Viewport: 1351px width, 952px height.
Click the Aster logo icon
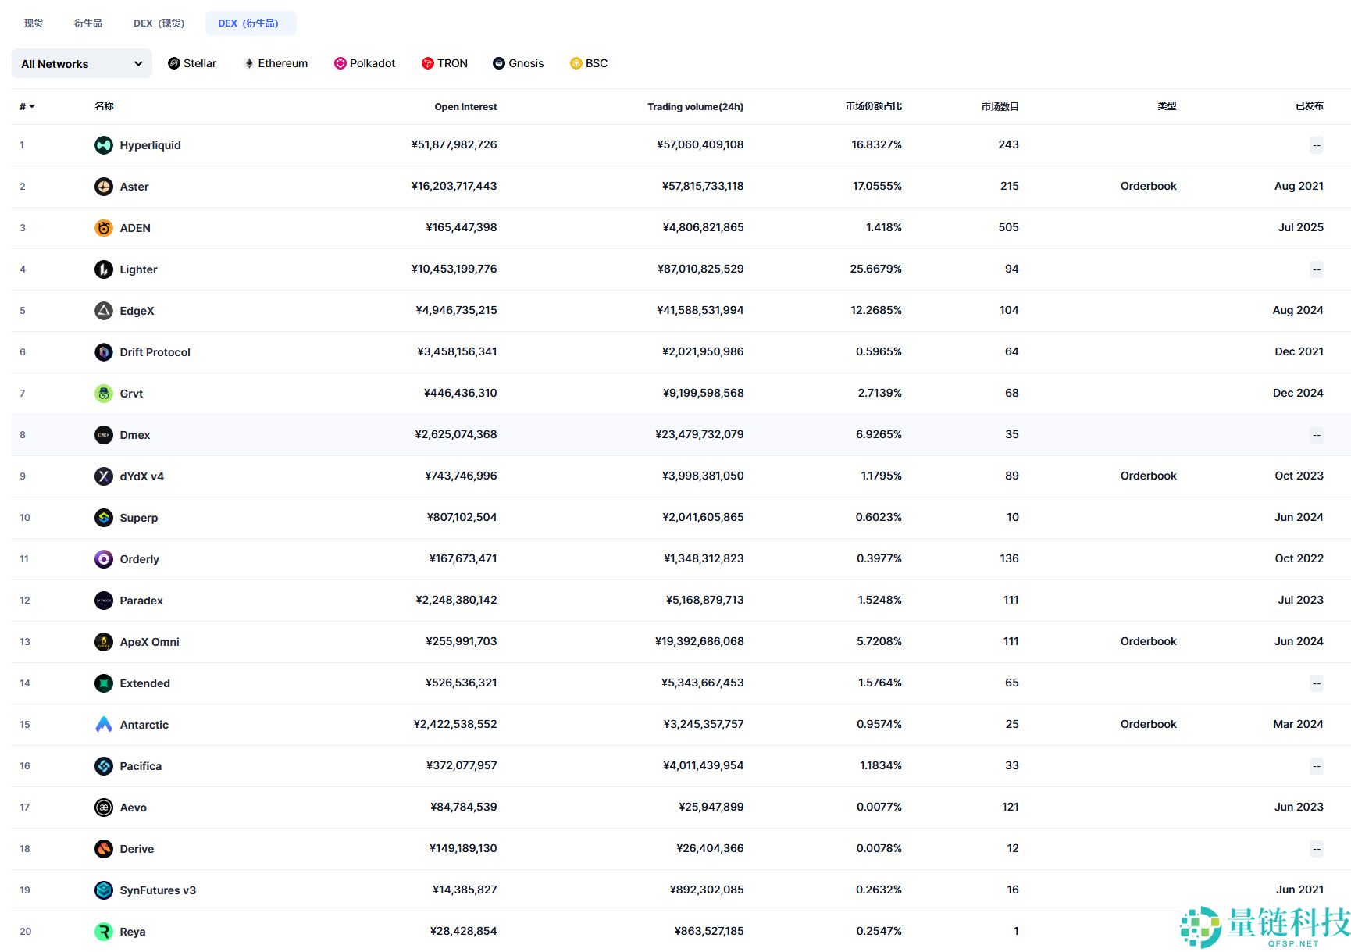(104, 187)
